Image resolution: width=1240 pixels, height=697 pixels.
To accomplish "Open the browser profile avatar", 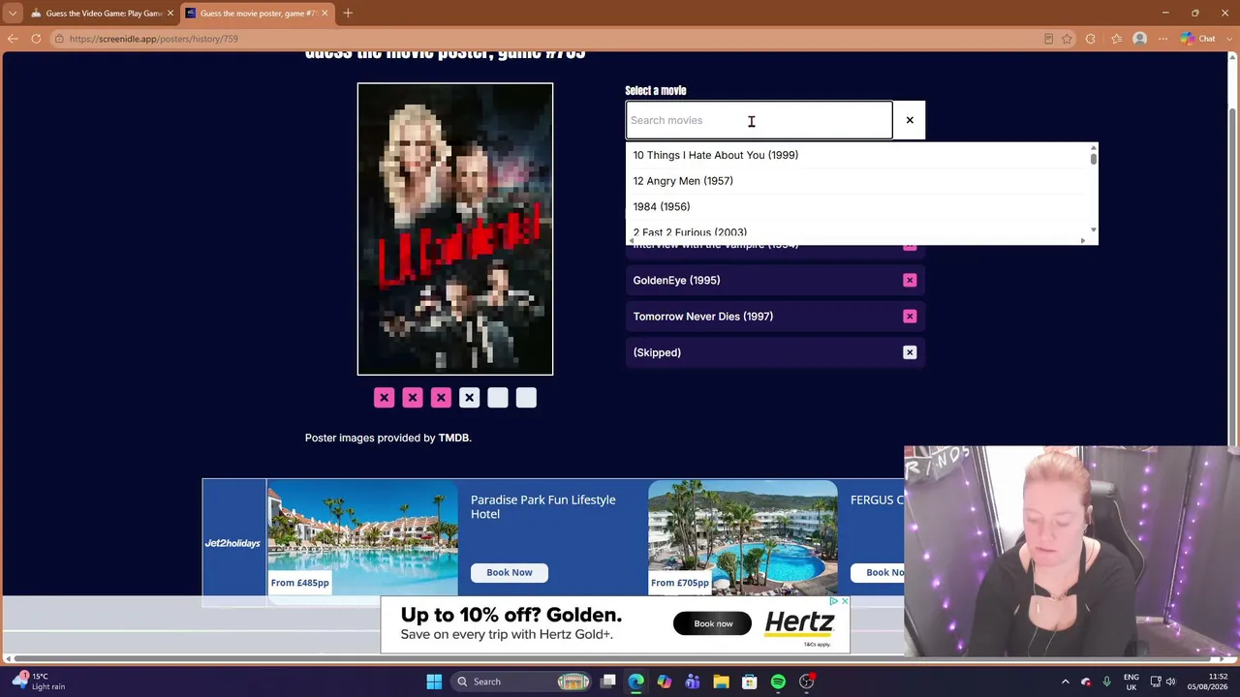I will (x=1139, y=39).
